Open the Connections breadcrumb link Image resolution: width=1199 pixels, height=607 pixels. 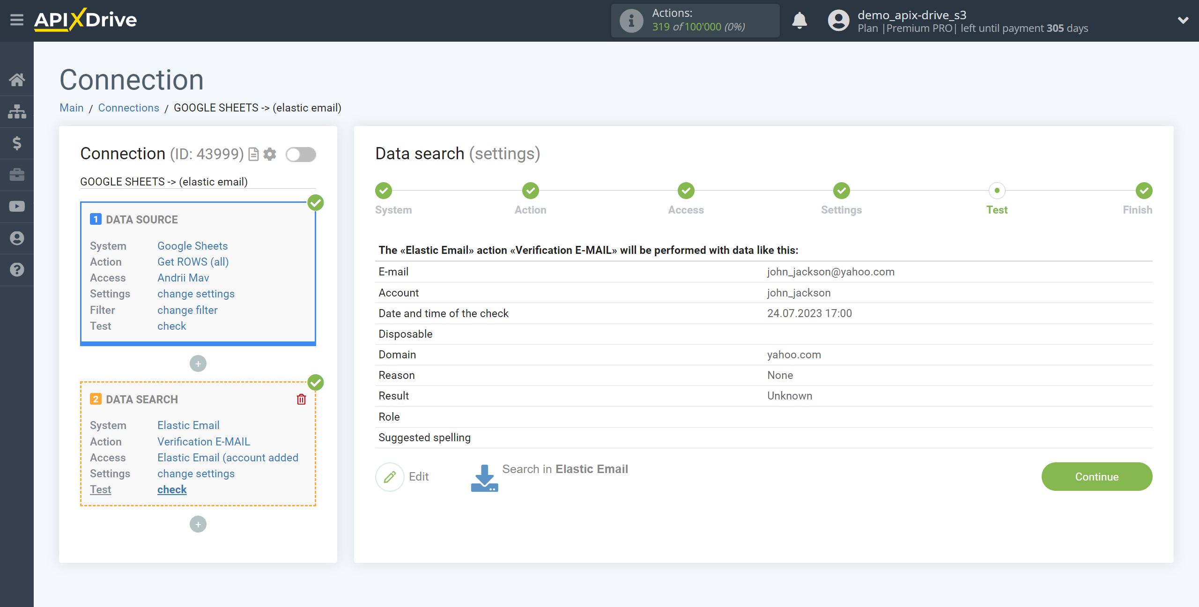(129, 108)
